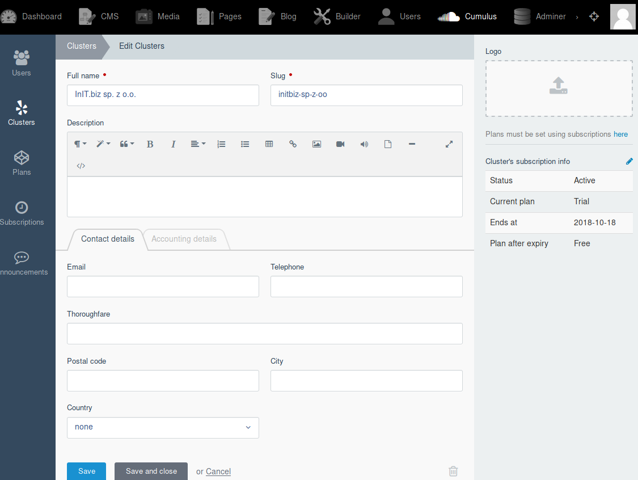Open Users in the left sidebar
Viewport: 638px width, 480px height.
pos(21,64)
